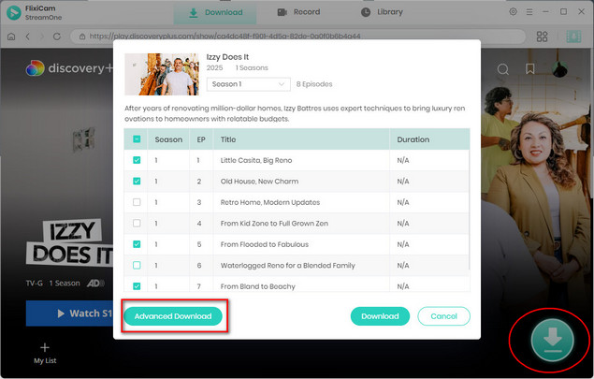
Task: Click the 8 Episodes label
Action: [314, 84]
